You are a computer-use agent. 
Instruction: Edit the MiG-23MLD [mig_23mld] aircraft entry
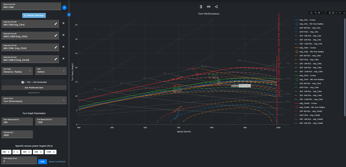(56, 59)
